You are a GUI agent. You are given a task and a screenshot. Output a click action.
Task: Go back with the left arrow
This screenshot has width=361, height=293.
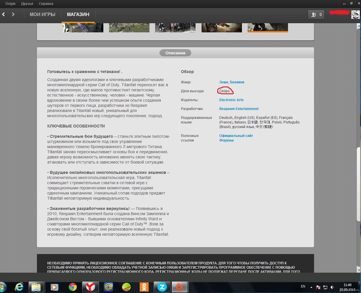[x=4, y=14]
